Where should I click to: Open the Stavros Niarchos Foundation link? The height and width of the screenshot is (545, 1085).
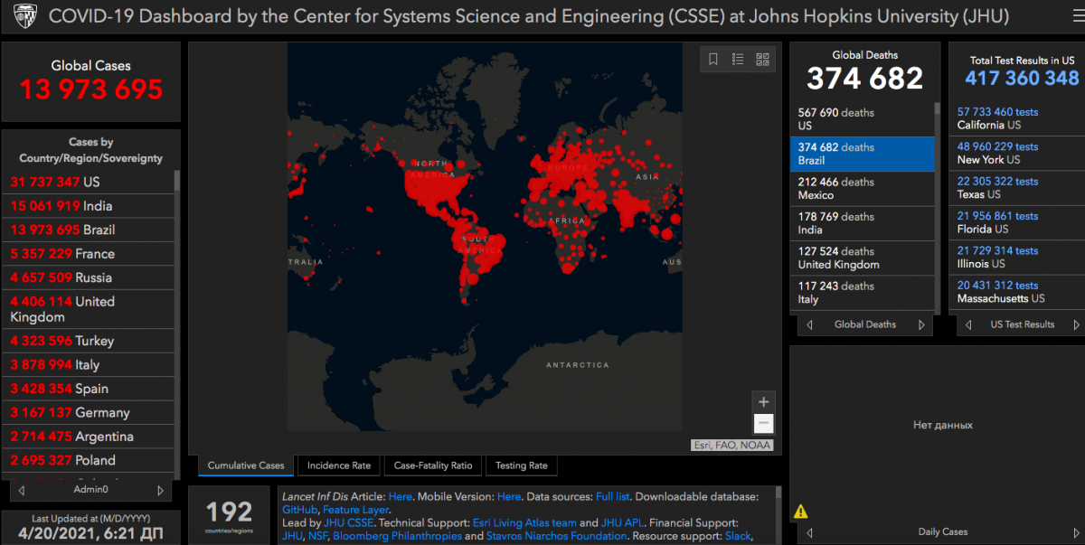[x=558, y=536]
